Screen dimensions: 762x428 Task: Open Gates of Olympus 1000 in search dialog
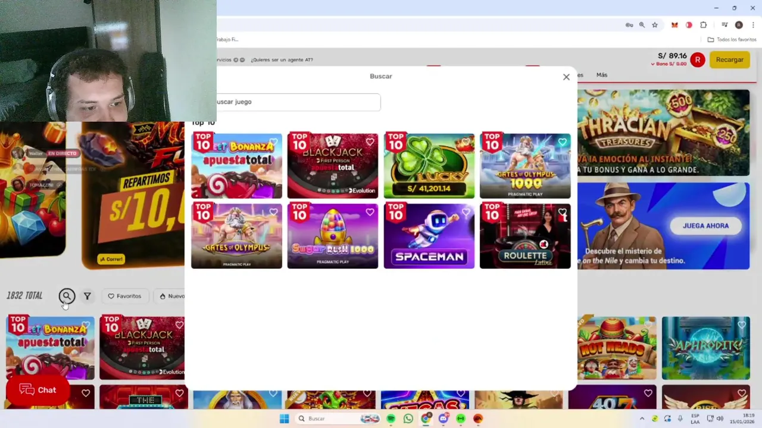pos(525,165)
